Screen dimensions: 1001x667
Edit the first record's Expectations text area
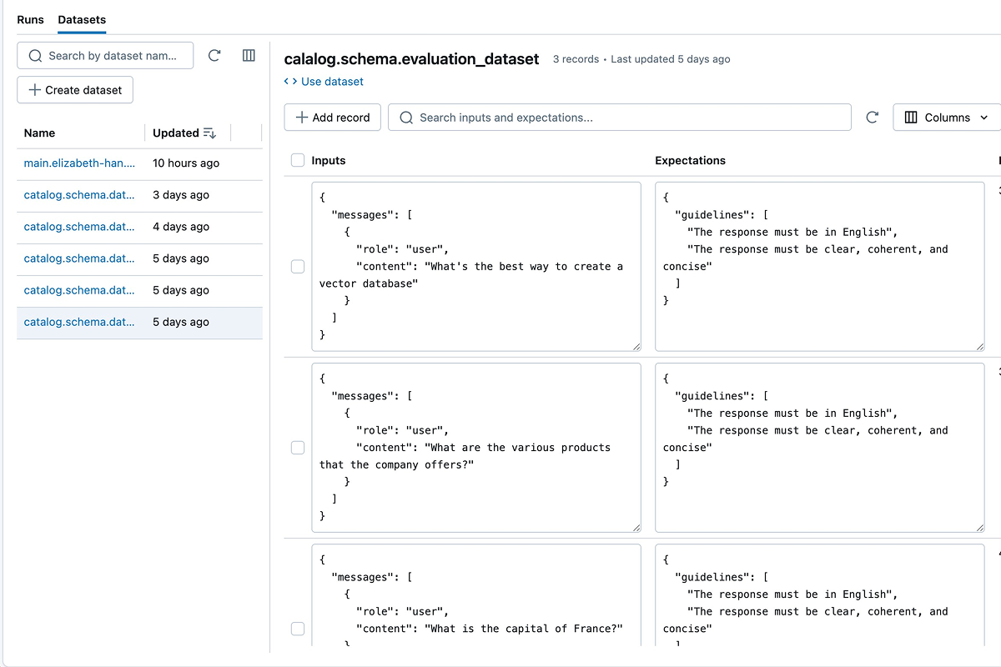point(820,267)
